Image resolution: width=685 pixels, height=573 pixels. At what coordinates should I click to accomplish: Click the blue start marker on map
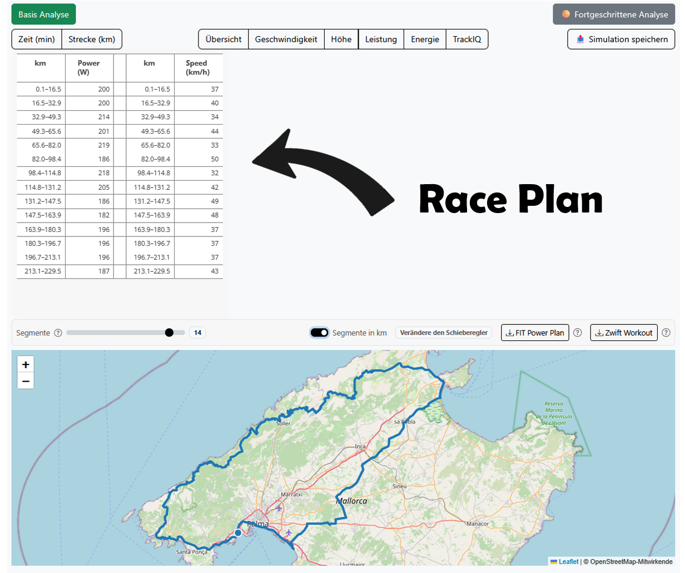tap(238, 532)
